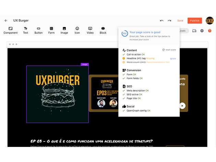Image resolution: width=216 pixels, height=162 pixels.
Task: Select the OpenGraph config OK item
Action: click(136, 111)
